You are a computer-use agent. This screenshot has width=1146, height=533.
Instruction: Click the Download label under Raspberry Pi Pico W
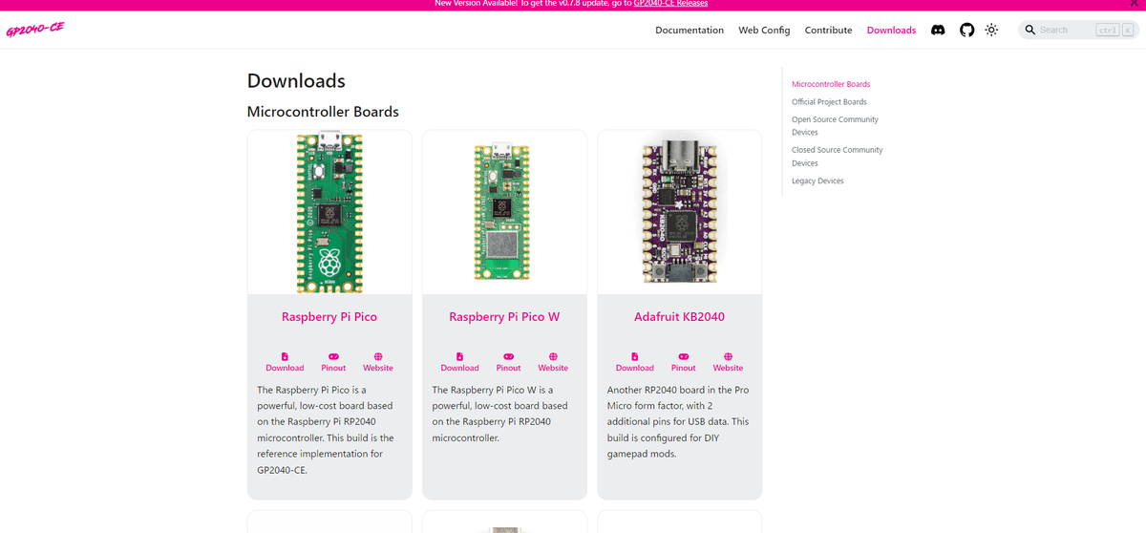(459, 368)
